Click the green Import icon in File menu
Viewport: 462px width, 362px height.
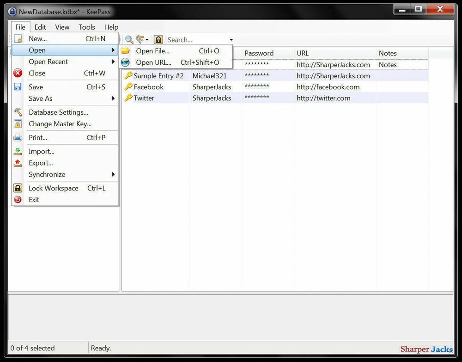click(x=18, y=151)
